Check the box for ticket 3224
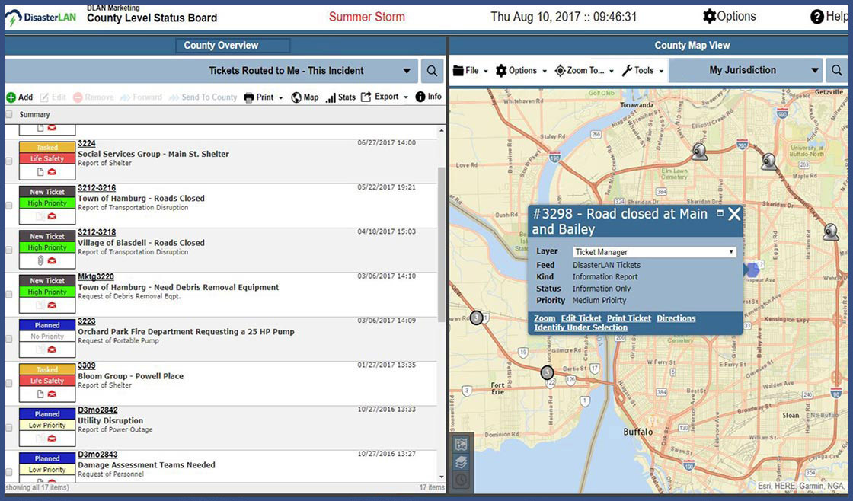 click(9, 161)
